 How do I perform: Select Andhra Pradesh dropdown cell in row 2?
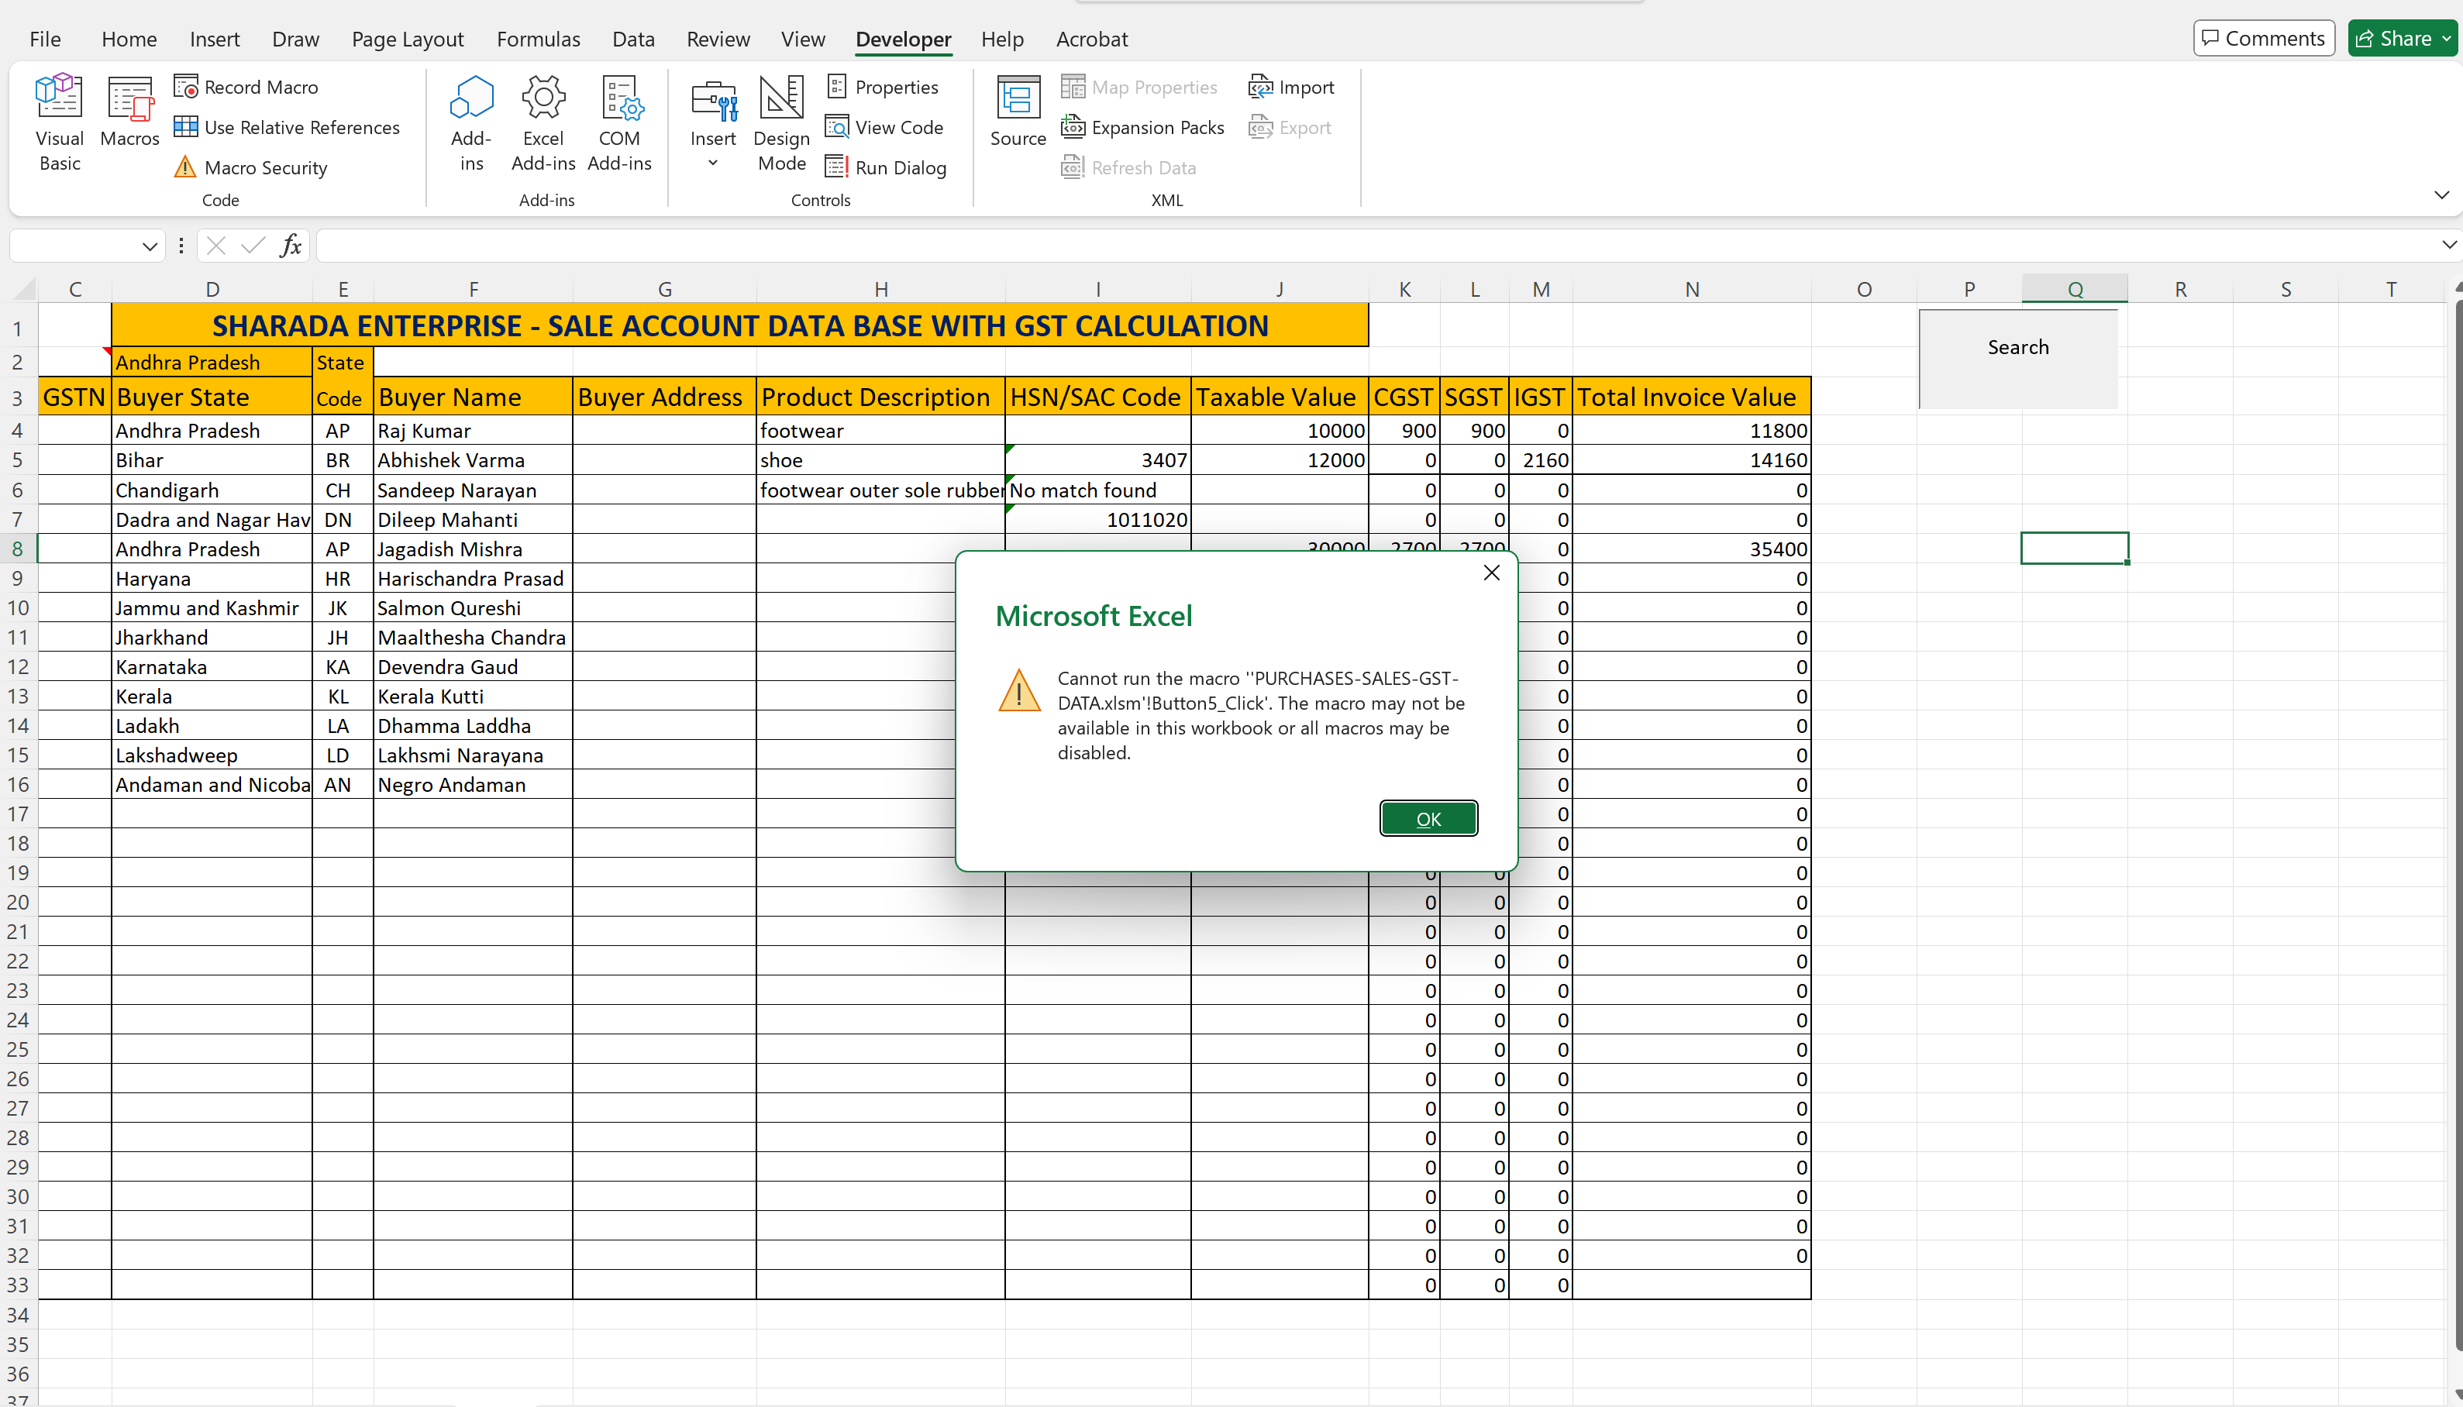[x=212, y=363]
